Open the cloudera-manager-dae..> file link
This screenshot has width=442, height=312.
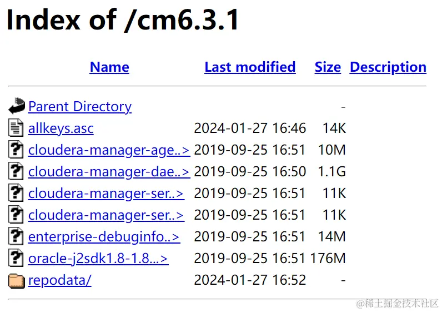[x=109, y=172]
